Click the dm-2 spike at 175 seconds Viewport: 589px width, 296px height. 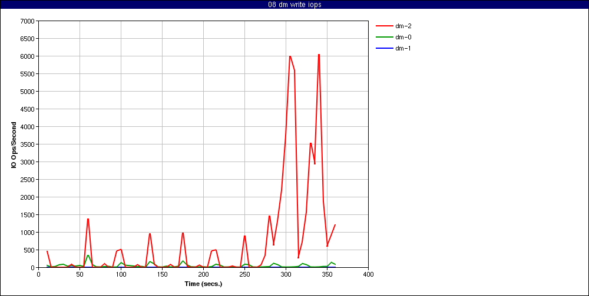click(183, 233)
